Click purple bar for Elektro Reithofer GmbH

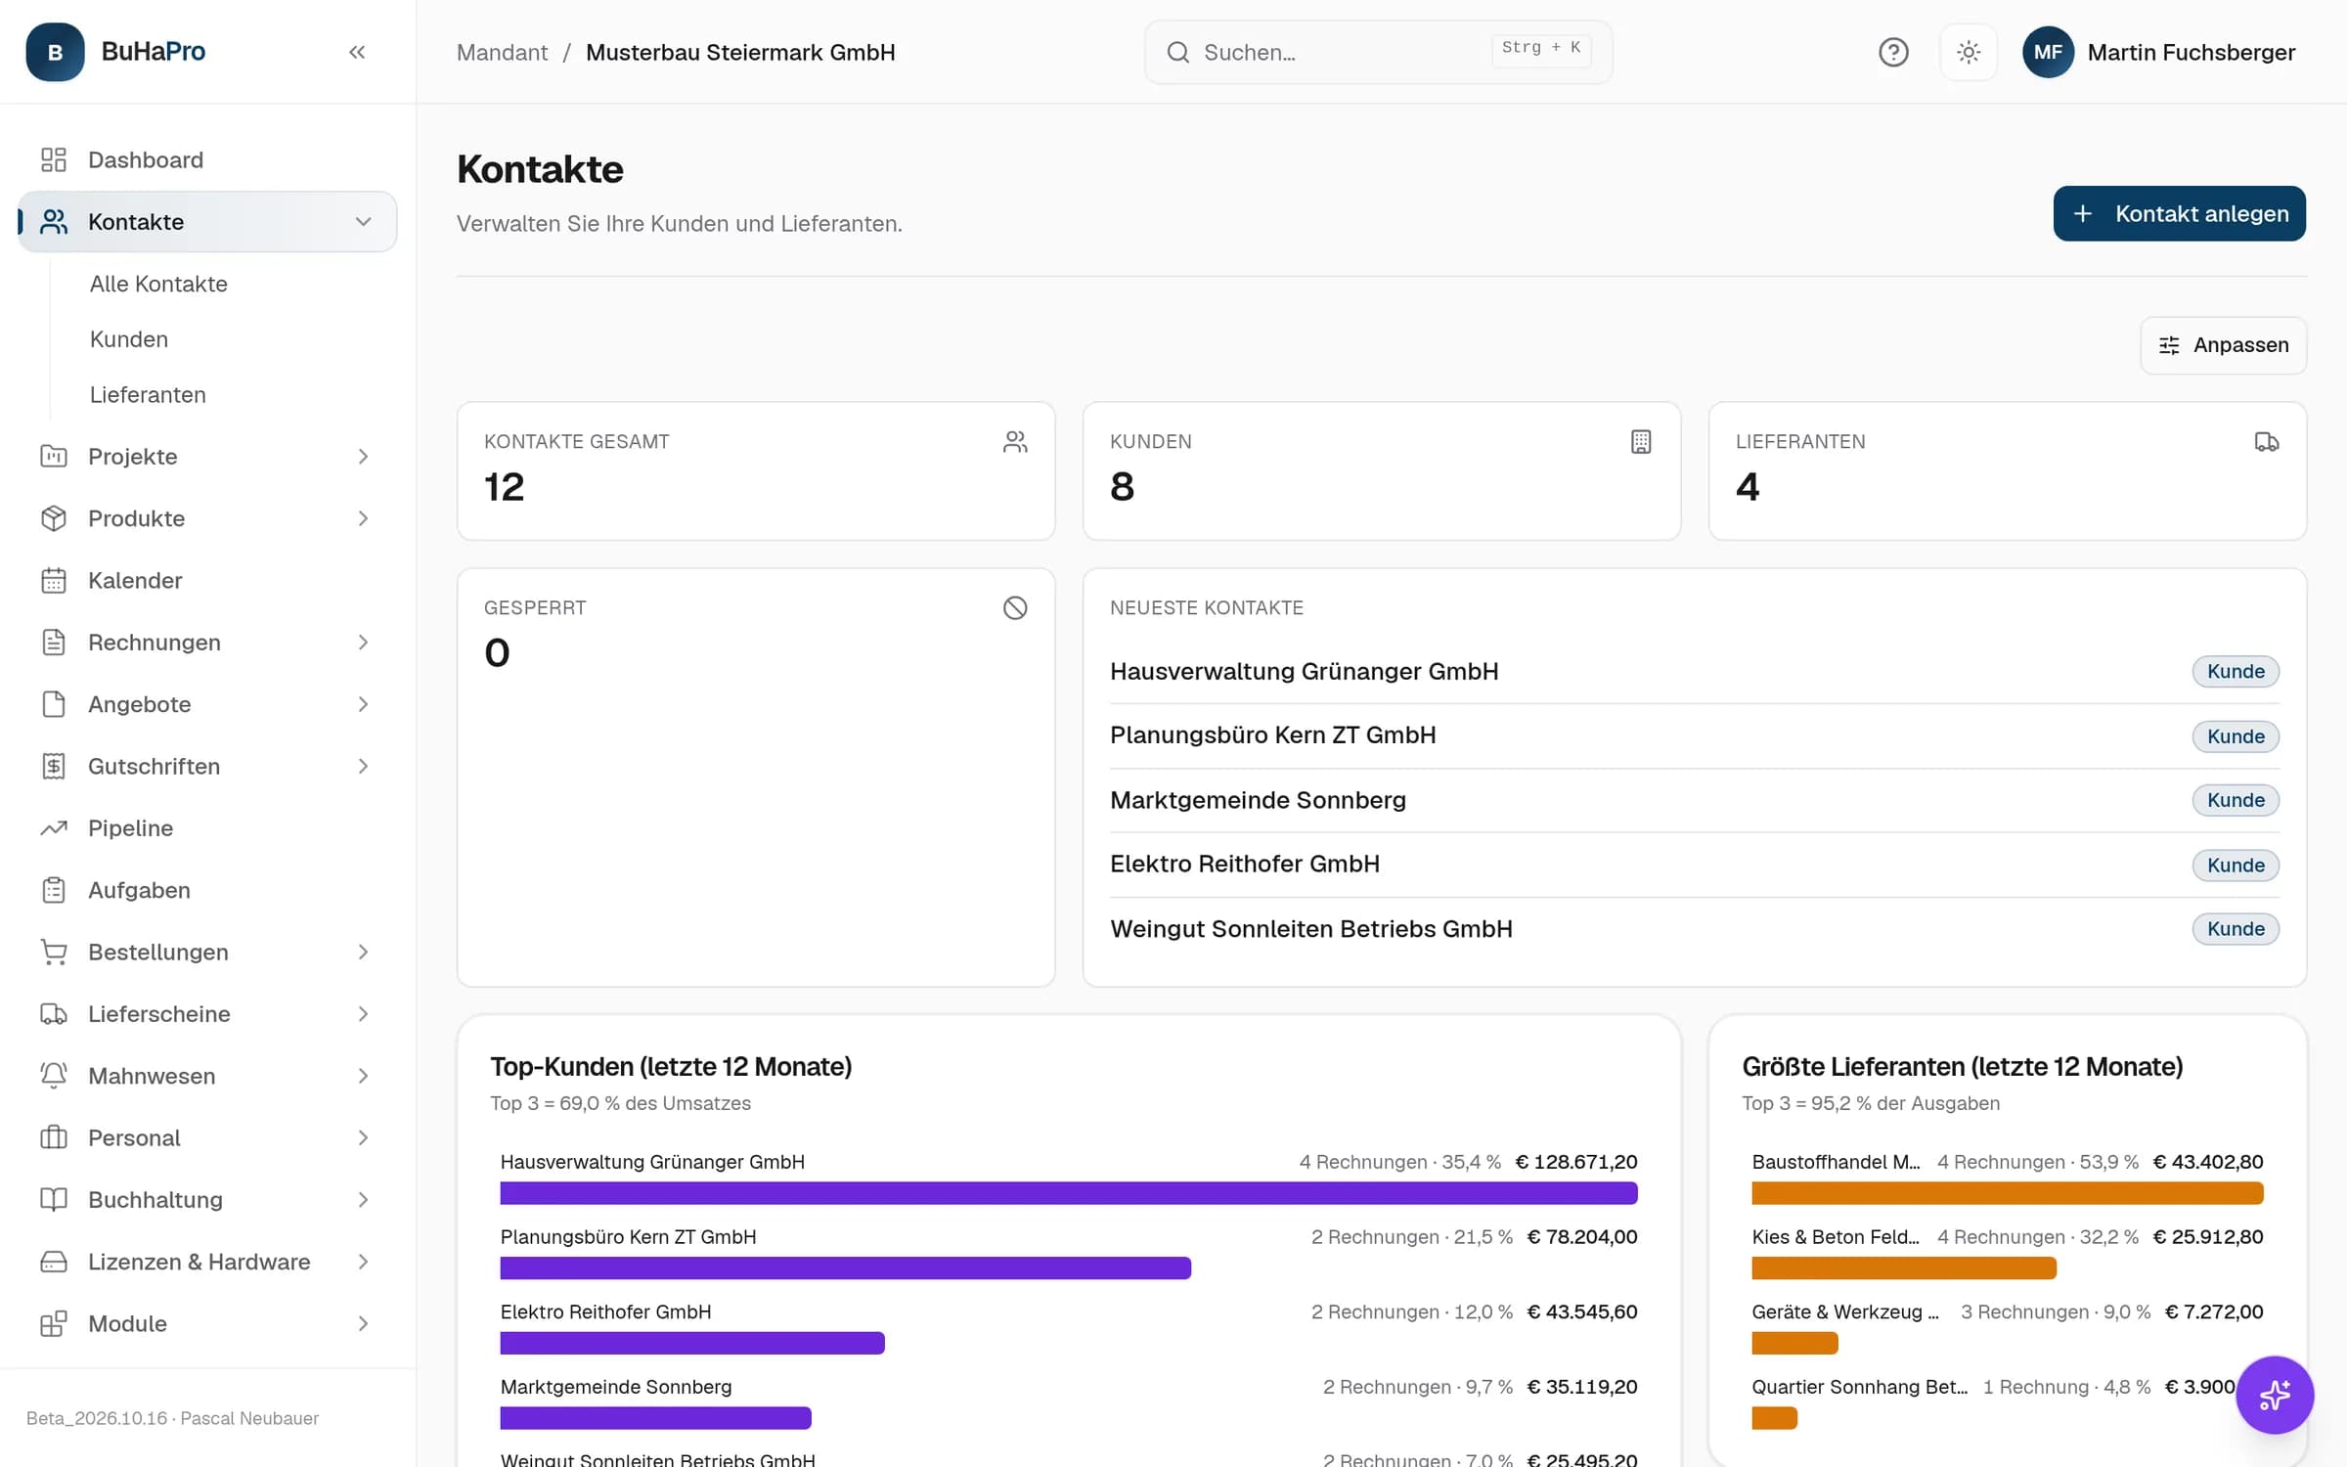tap(692, 1343)
